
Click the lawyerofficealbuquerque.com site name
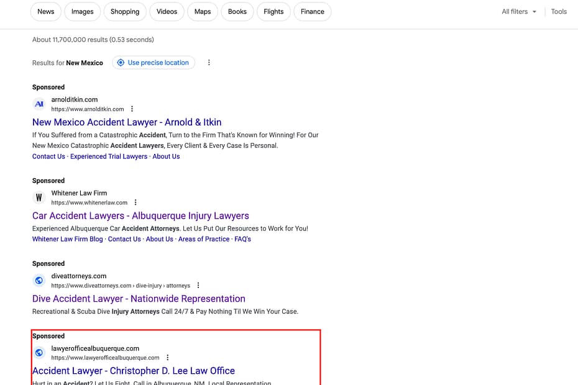[x=95, y=348]
